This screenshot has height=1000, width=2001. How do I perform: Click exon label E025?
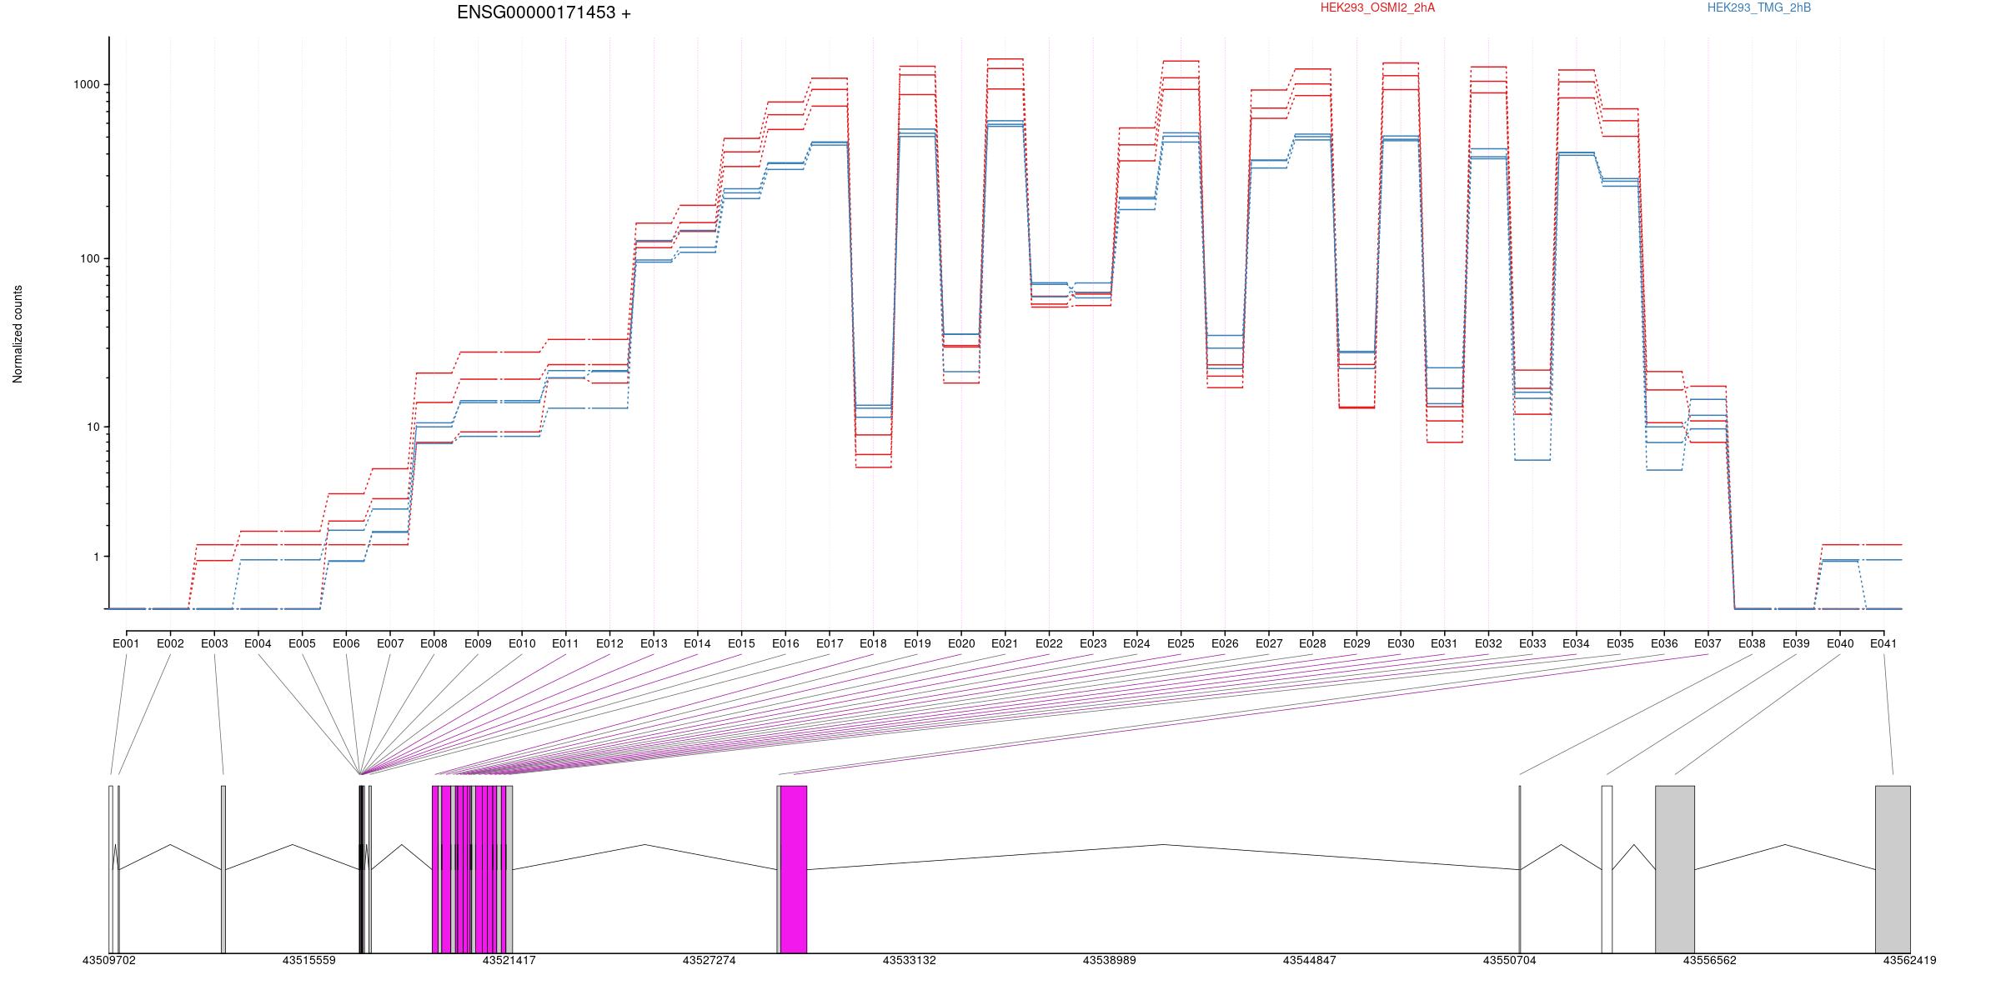[x=1181, y=643]
